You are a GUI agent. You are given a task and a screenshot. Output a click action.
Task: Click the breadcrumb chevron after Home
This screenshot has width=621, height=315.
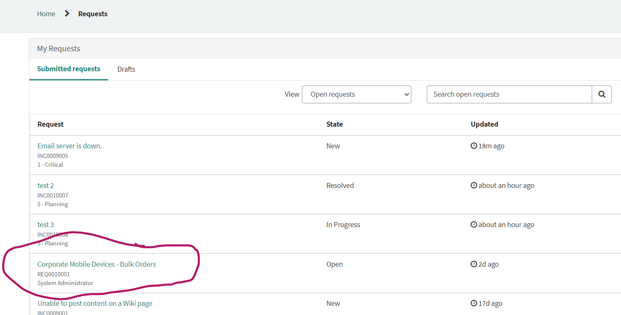coord(67,14)
